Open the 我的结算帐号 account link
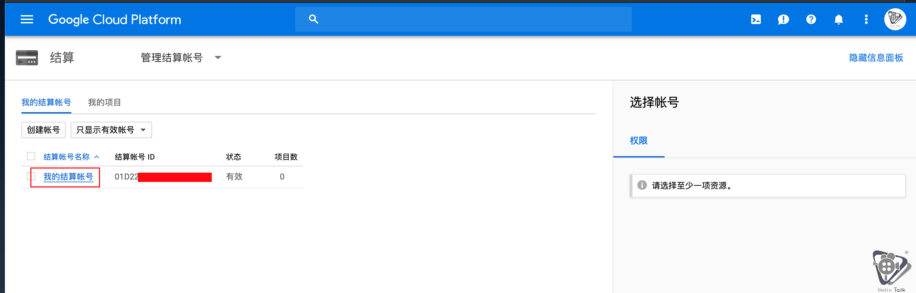Screen dimensions: 916x293 tap(68, 176)
